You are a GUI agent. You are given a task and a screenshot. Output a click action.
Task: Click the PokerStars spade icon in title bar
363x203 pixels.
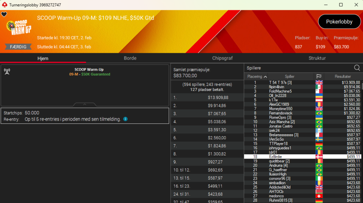(4, 5)
